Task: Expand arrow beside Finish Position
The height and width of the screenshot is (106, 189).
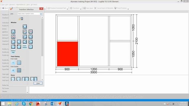Action: (x=128, y=9)
